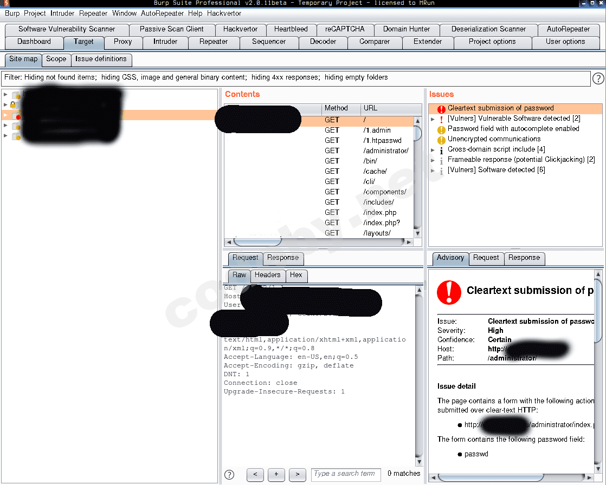Viewport: 606px width, 485px height.
Task: Switch to the Repeater tool tab
Action: [214, 42]
